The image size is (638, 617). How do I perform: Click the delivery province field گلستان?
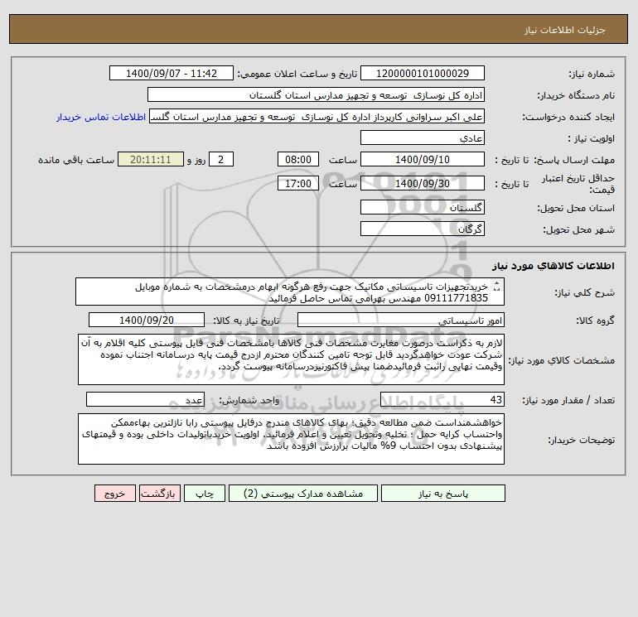(423, 207)
